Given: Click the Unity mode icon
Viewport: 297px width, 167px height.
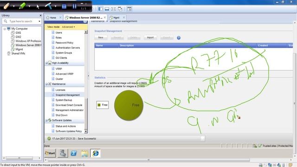Looking at the screenshot, I should click(x=120, y=9).
